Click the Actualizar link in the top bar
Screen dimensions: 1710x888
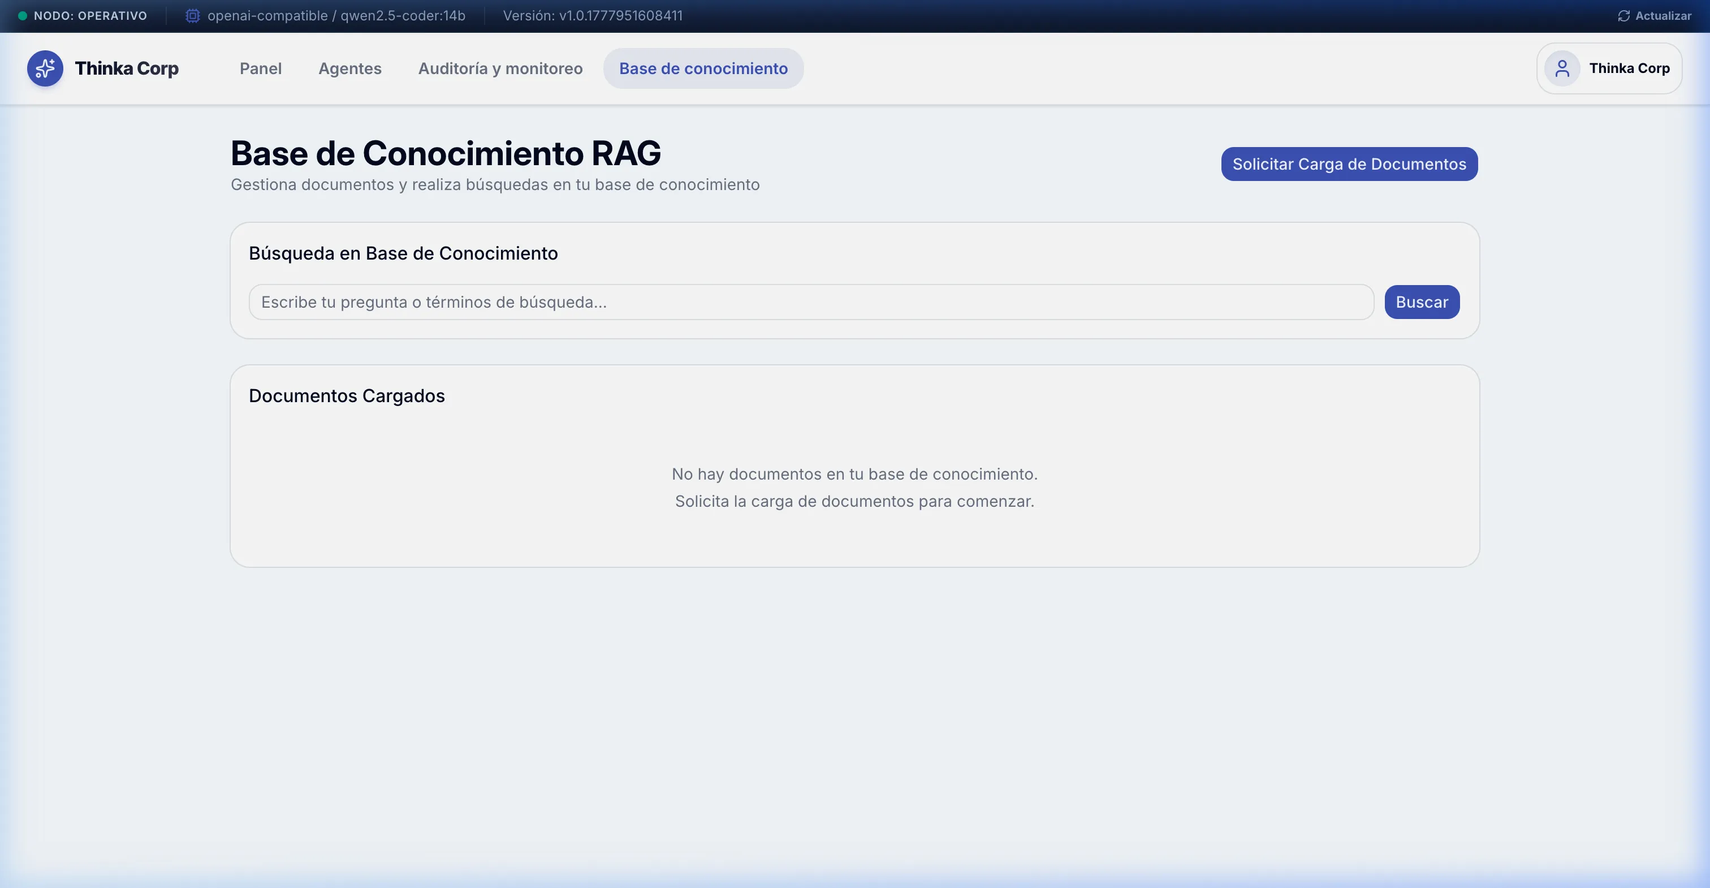1654,16
